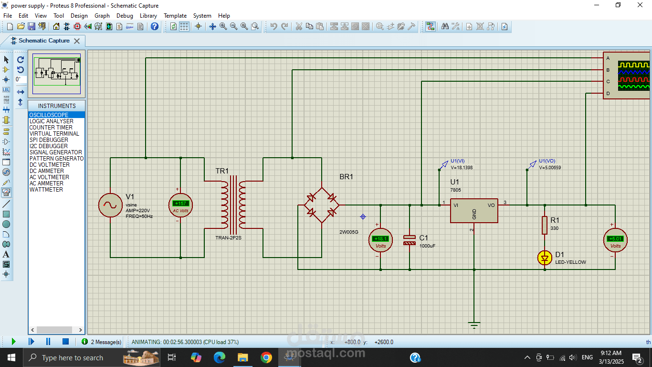Open the Home Page icon
Image resolution: width=652 pixels, height=367 pixels.
[57, 27]
